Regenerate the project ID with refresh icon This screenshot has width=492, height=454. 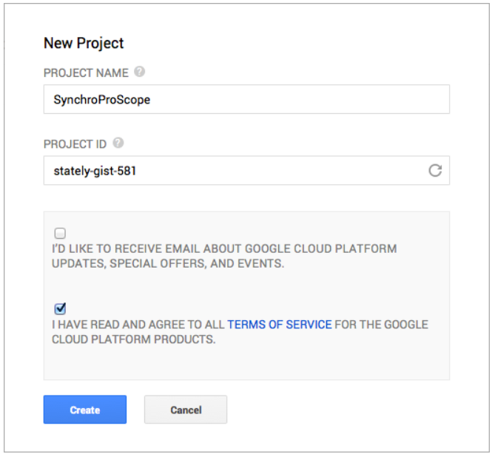tap(435, 171)
